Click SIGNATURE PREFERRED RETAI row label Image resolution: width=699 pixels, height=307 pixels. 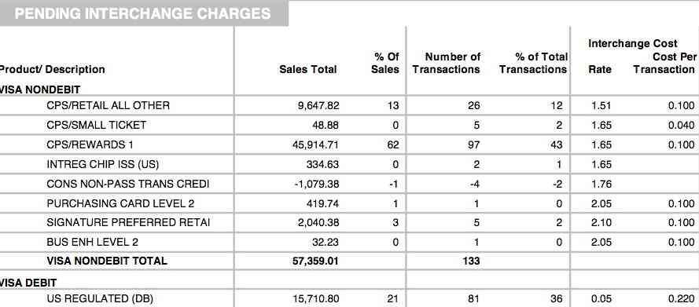coord(128,222)
